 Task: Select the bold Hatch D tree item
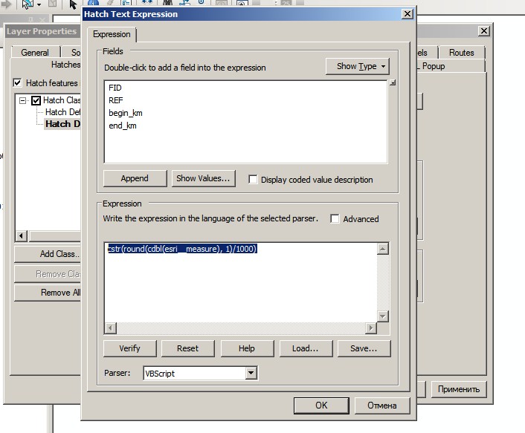(62, 124)
